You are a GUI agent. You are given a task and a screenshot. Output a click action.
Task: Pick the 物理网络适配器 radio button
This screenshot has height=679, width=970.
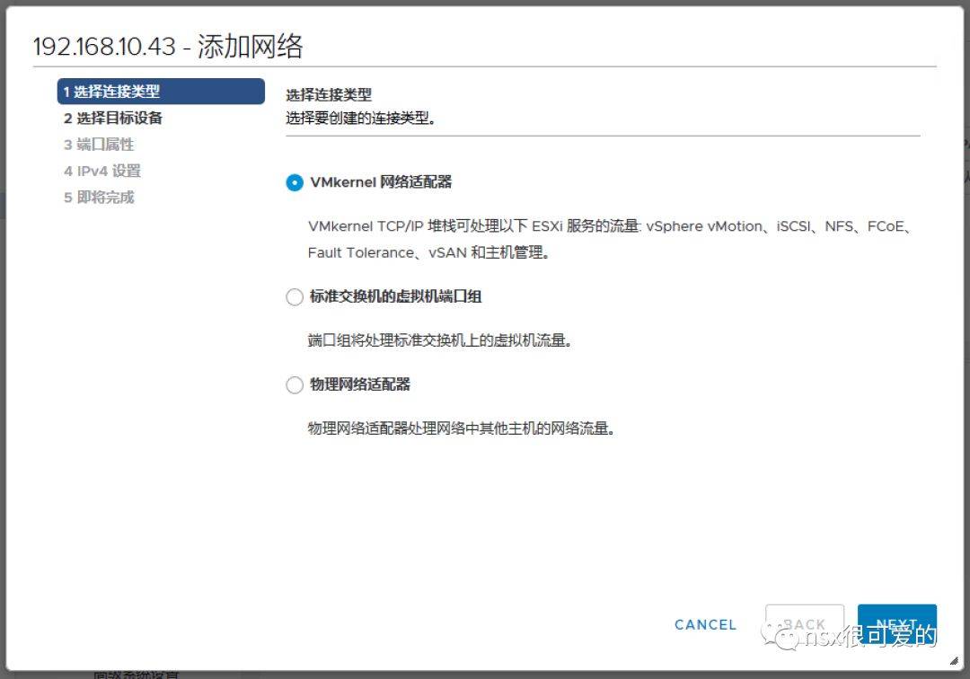(x=295, y=385)
